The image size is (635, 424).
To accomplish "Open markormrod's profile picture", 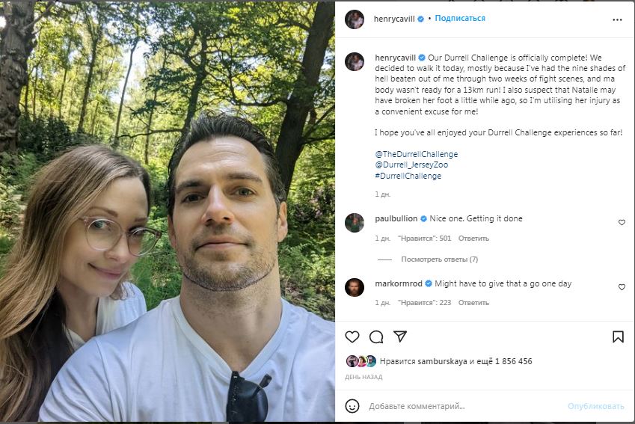I will coord(355,287).
